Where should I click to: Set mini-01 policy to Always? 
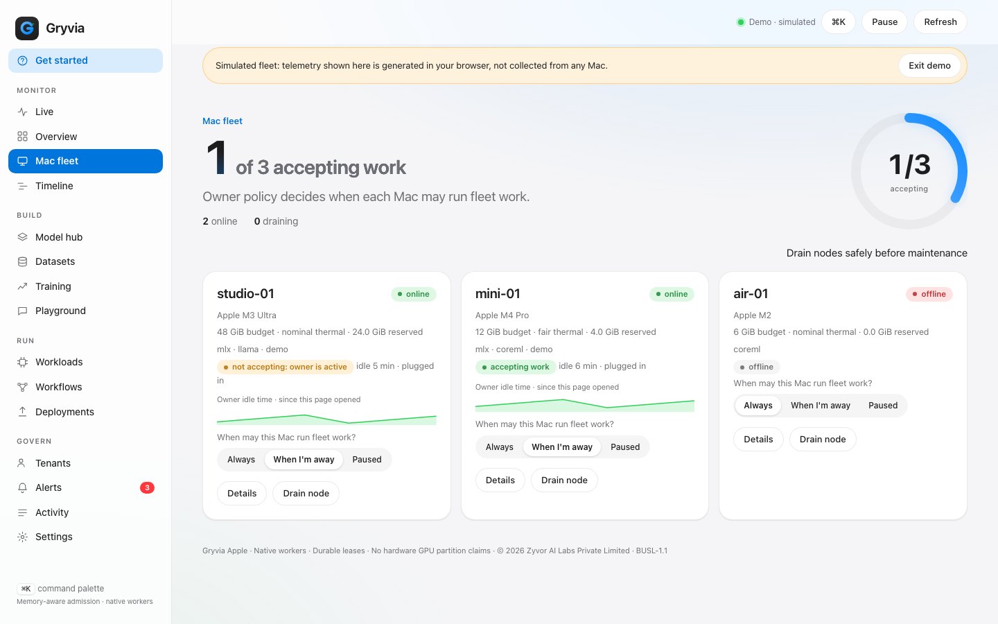tap(500, 447)
